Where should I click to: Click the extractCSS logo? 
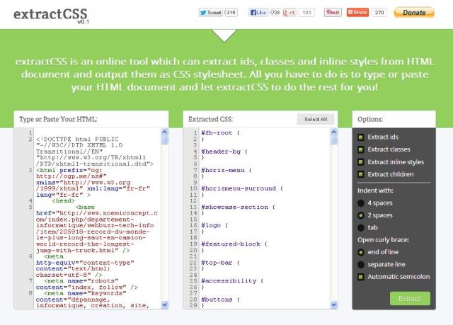tap(50, 14)
